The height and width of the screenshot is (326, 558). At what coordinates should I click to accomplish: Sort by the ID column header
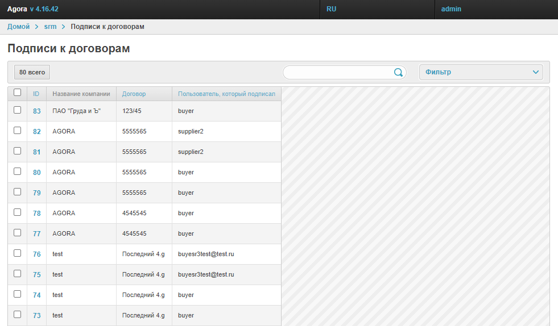click(x=36, y=94)
